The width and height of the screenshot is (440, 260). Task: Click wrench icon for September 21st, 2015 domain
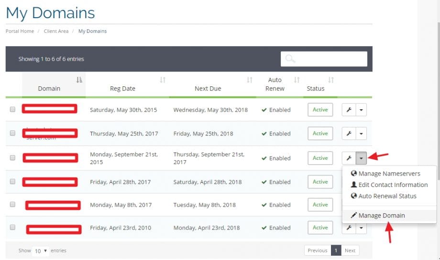(349, 158)
